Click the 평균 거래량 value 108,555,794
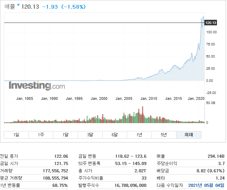227x190 pixels. point(55,178)
